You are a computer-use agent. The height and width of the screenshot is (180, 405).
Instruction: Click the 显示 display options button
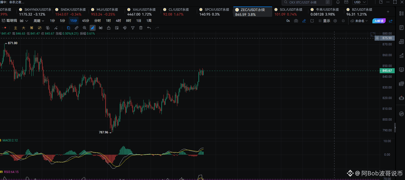point(324,21)
